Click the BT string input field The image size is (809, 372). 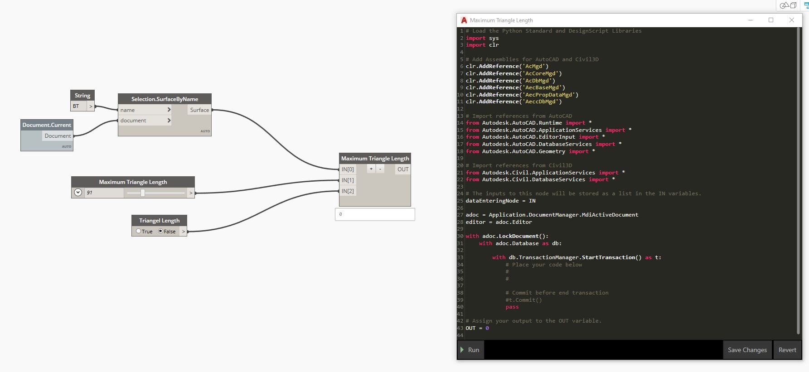click(x=78, y=106)
